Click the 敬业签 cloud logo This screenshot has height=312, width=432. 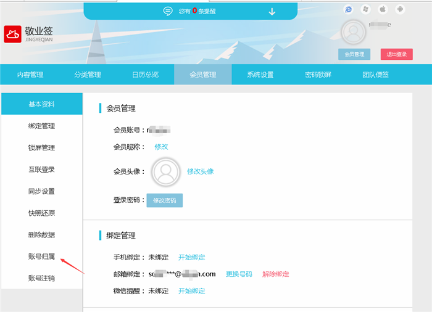[x=12, y=35]
